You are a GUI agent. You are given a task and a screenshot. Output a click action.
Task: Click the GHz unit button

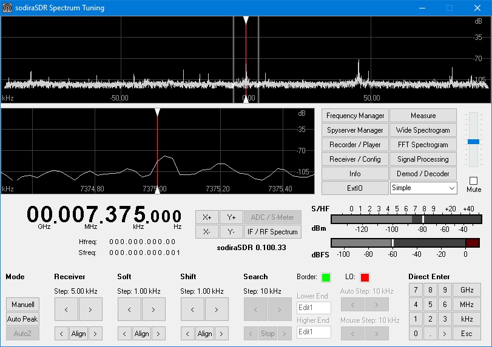click(x=467, y=289)
